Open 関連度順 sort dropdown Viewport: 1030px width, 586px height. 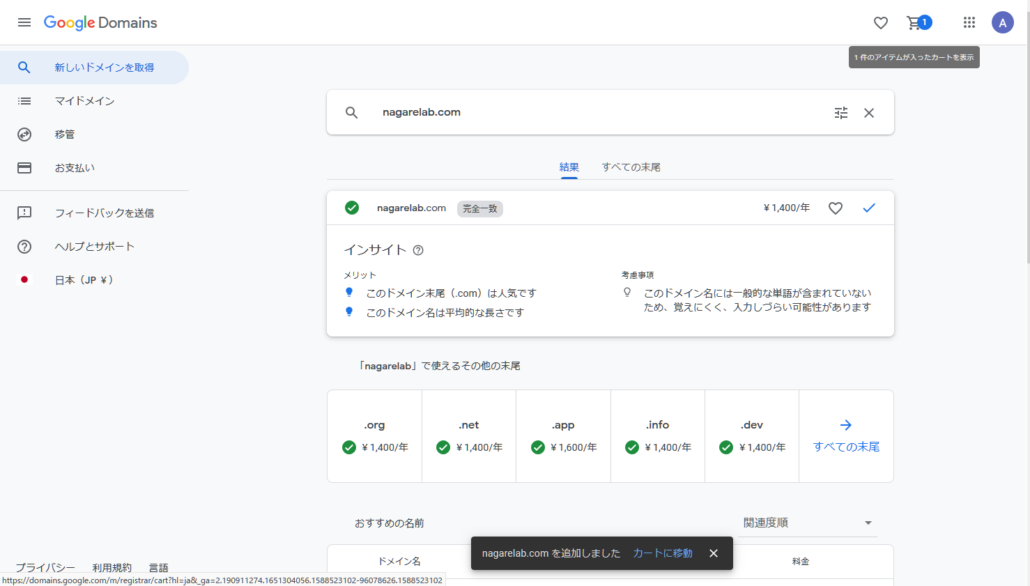point(807,523)
